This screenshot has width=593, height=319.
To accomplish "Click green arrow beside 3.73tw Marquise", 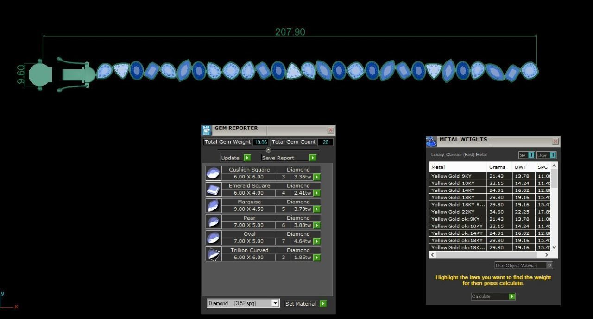I will (x=317, y=209).
